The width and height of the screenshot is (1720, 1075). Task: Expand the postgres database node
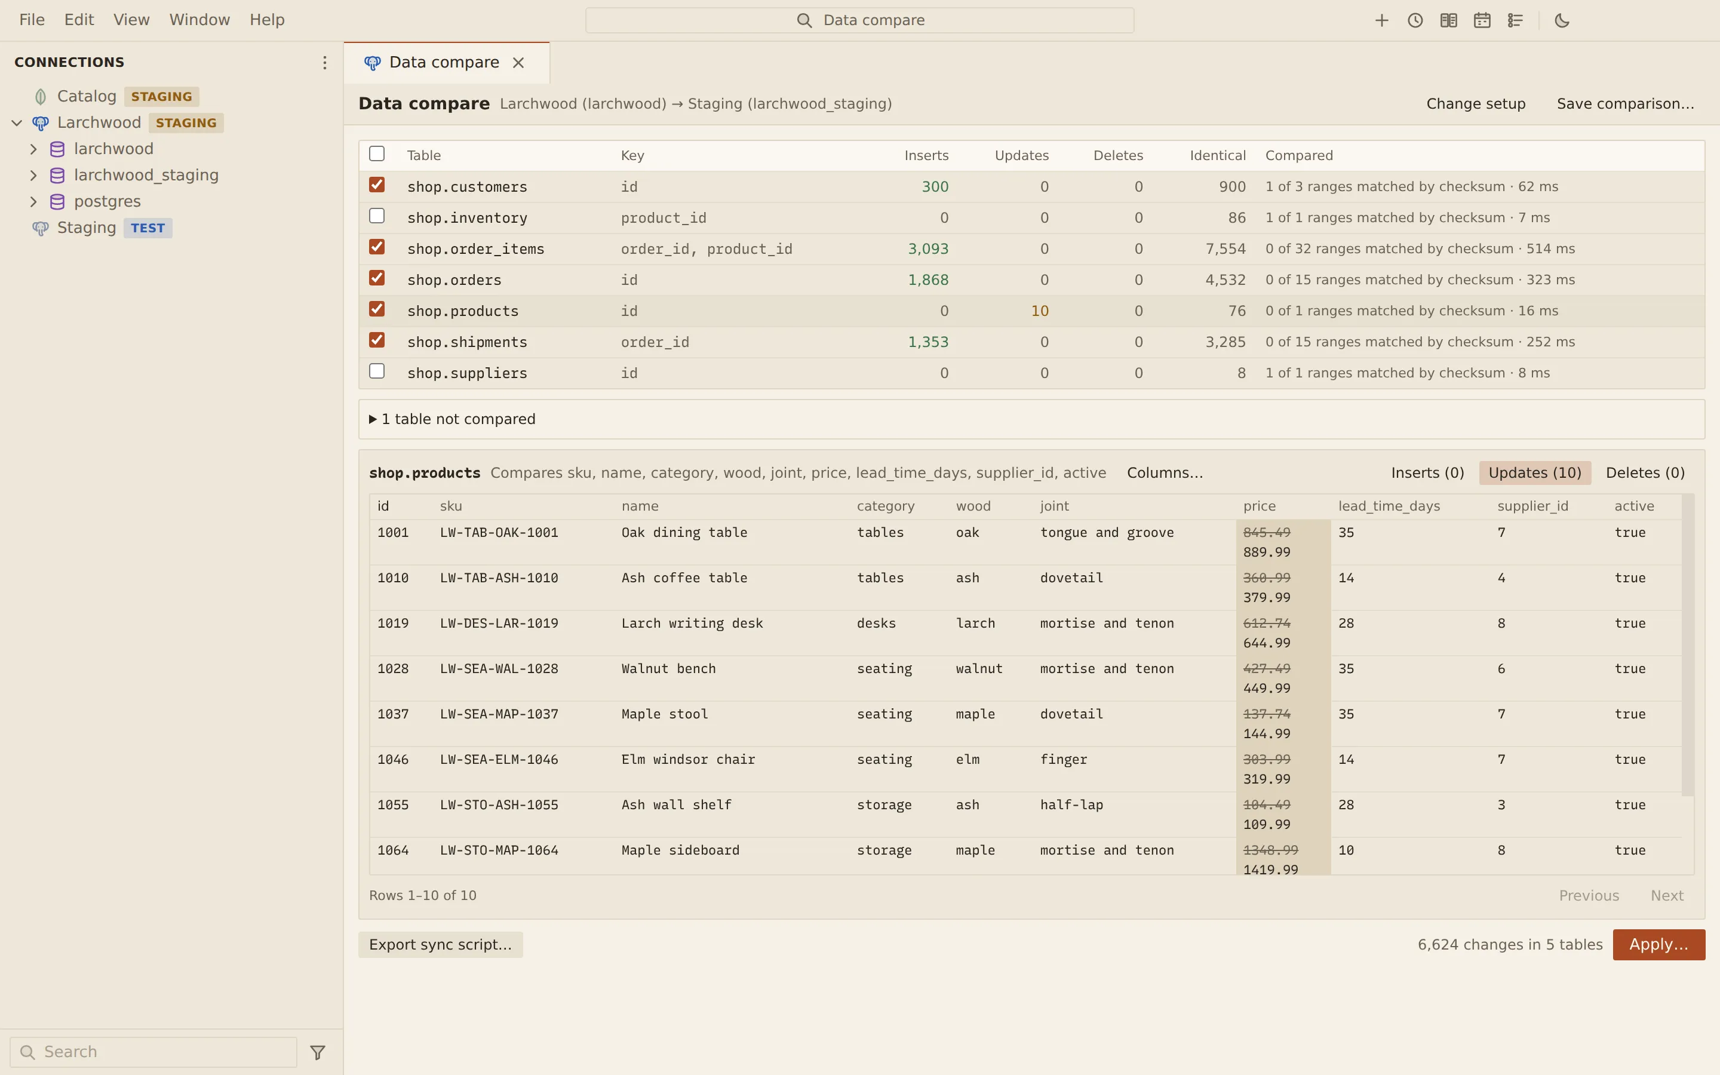point(33,202)
